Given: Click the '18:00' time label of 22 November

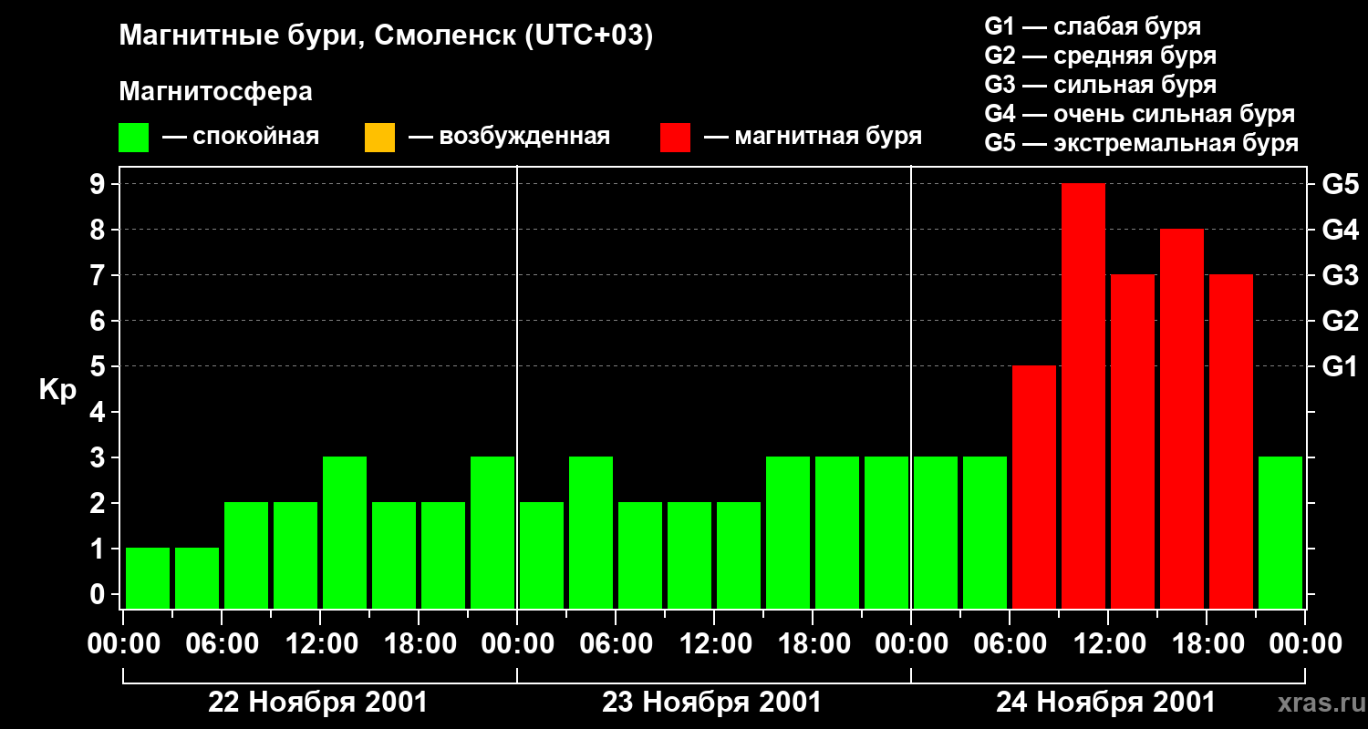Looking at the screenshot, I should 419,644.
